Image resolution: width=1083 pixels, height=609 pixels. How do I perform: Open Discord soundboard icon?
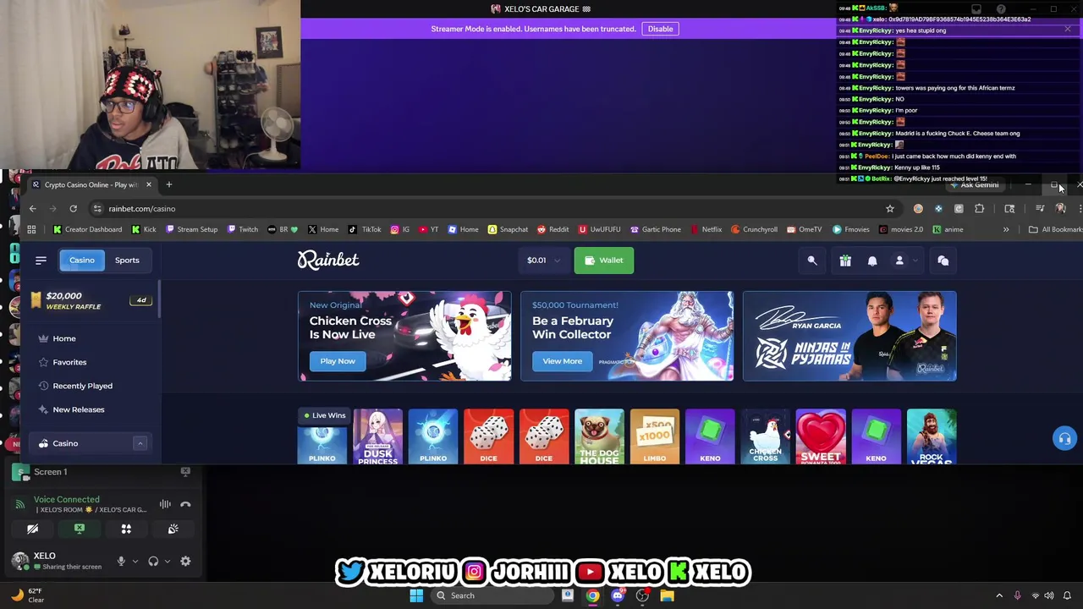pyautogui.click(x=173, y=529)
